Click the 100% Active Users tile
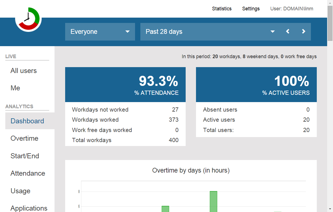 click(x=256, y=84)
